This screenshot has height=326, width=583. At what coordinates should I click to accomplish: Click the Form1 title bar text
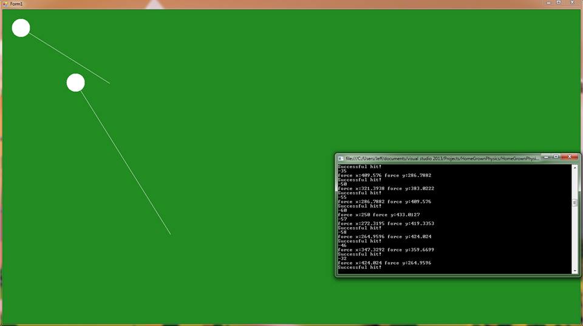[x=16, y=4]
